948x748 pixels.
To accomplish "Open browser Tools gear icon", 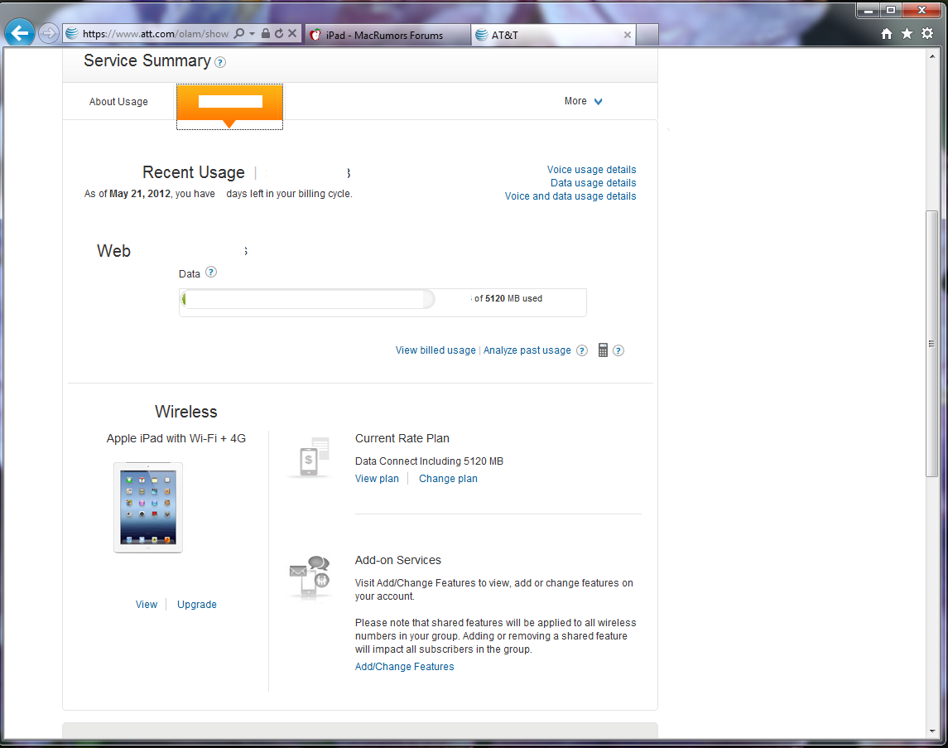I will coord(927,33).
